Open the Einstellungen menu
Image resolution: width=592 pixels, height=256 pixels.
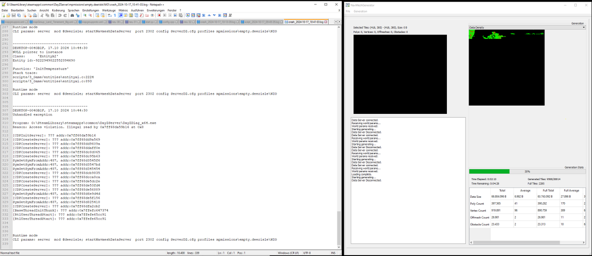pos(91,10)
